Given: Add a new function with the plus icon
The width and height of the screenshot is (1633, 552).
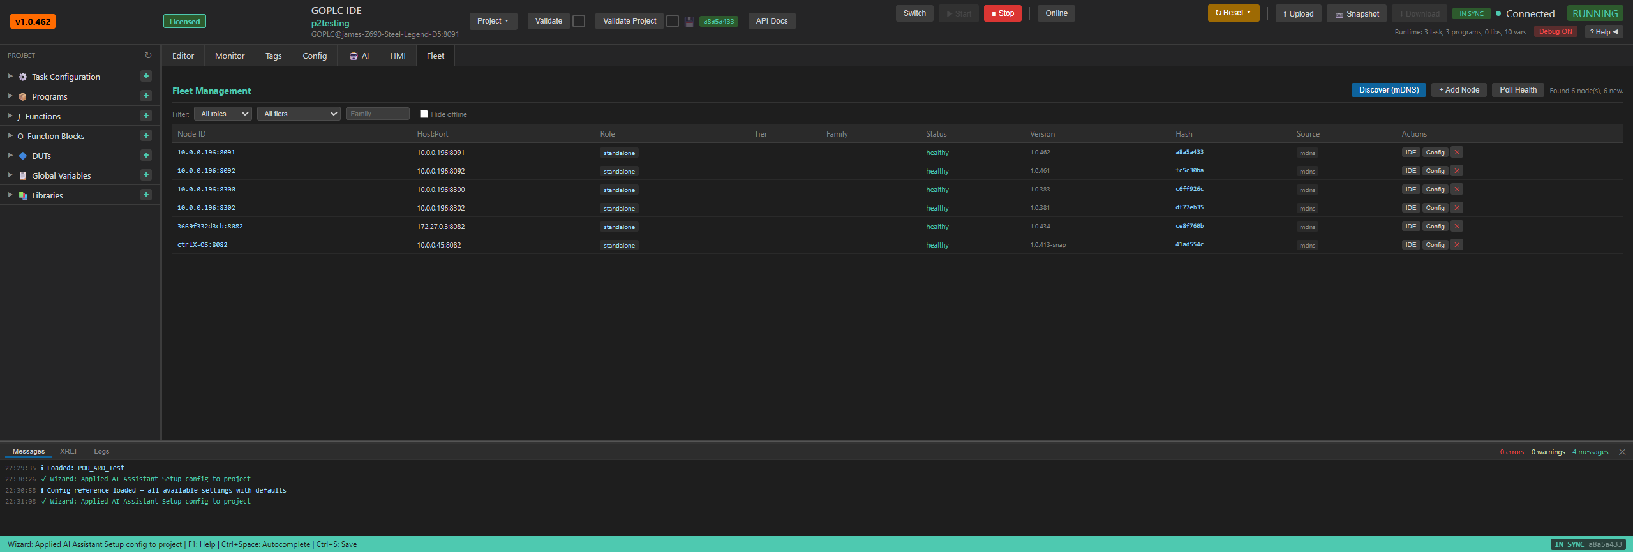Looking at the screenshot, I should [146, 116].
